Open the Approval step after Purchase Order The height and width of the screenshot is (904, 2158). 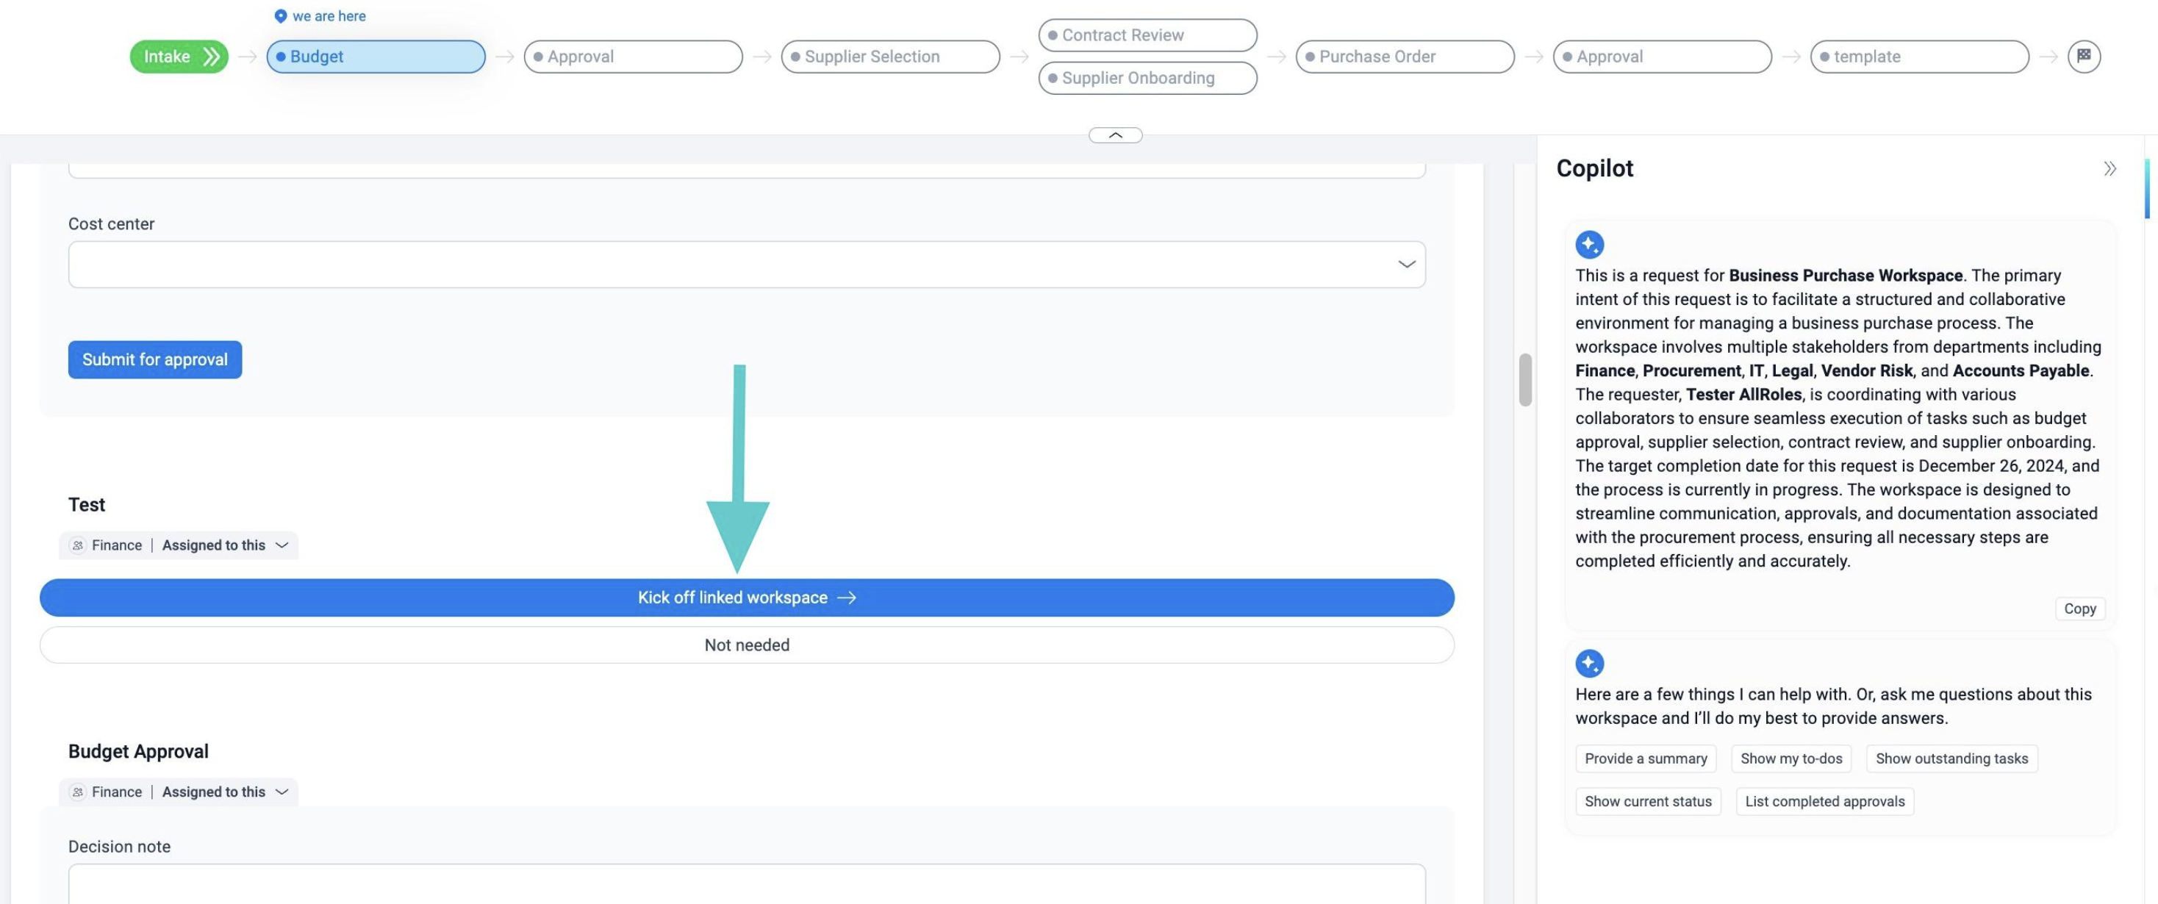tap(1661, 56)
